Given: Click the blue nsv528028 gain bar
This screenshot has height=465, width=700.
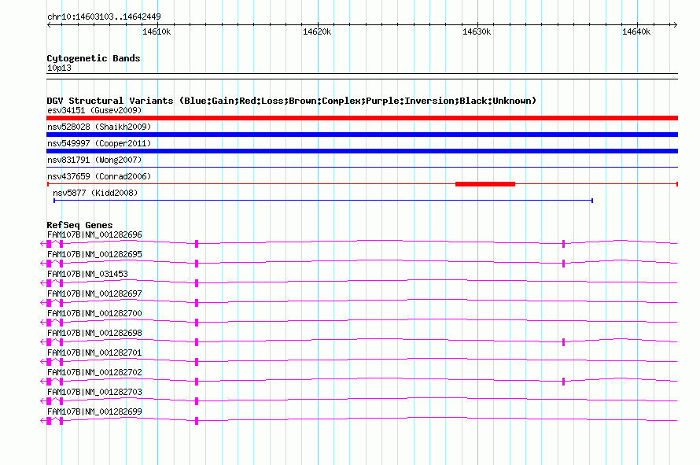Looking at the screenshot, I should (362, 135).
